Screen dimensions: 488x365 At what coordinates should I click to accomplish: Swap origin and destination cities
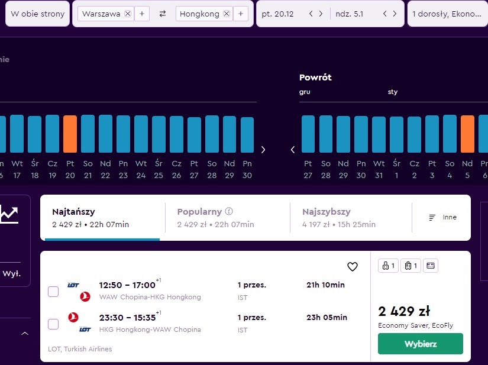click(163, 14)
